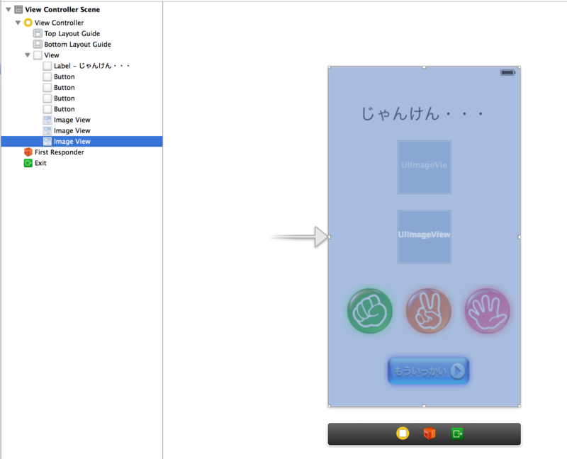The image size is (567, 459).
Task: Click the storyboard entry point arrow
Action: point(299,237)
